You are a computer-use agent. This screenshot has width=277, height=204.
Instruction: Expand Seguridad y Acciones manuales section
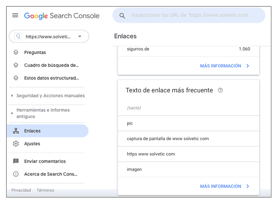pos(12,96)
